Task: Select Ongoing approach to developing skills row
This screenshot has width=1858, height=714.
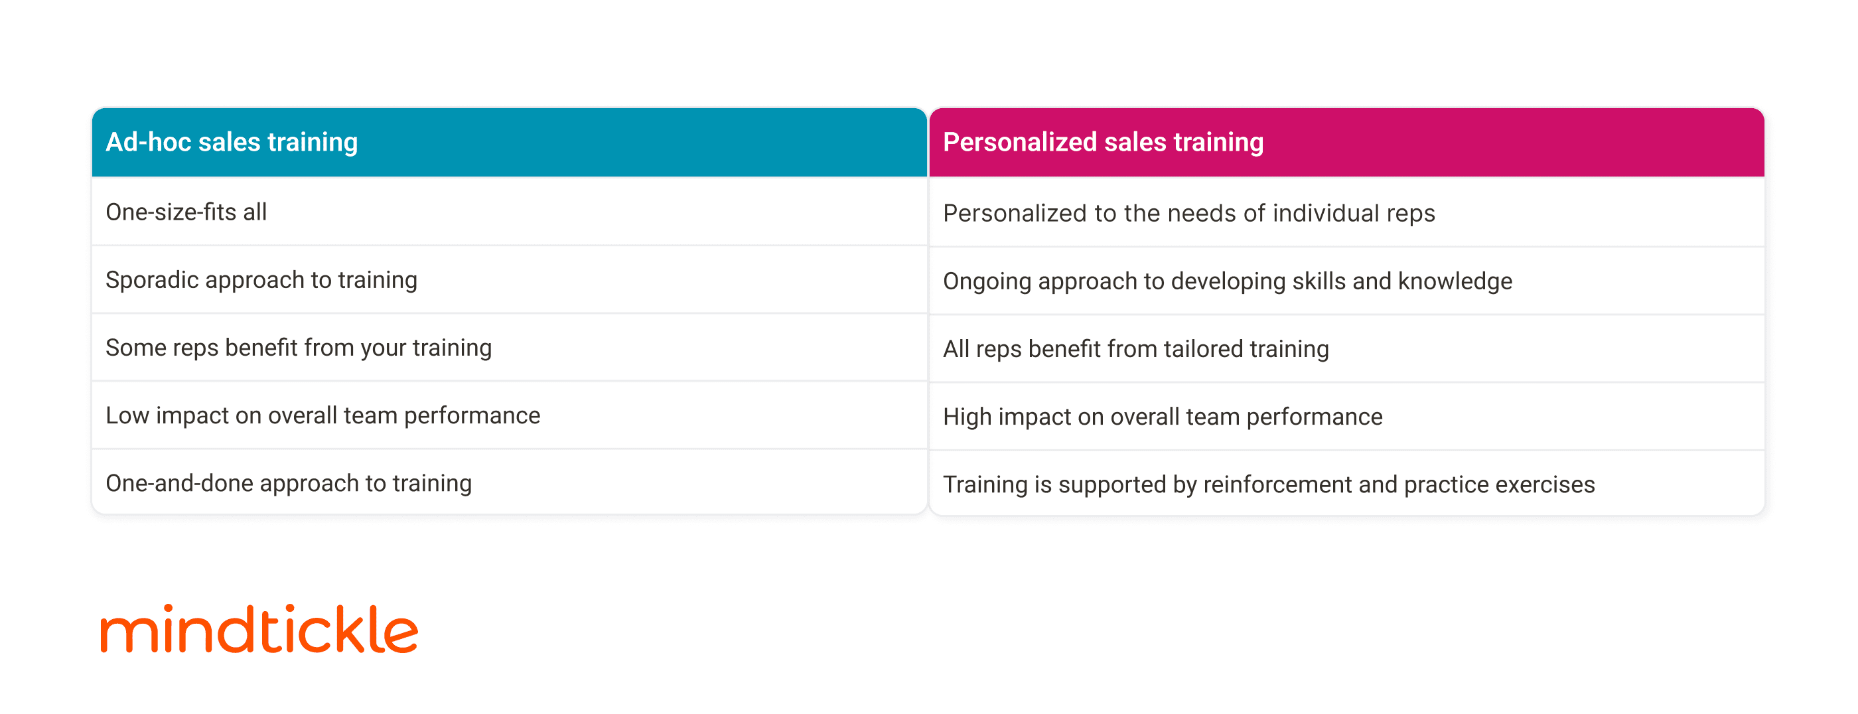Action: [x=1227, y=281]
